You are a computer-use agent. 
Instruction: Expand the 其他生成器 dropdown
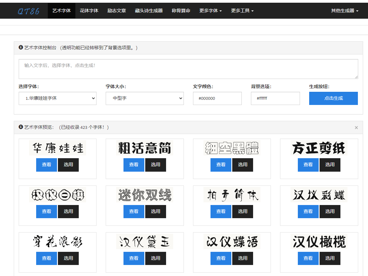click(344, 10)
